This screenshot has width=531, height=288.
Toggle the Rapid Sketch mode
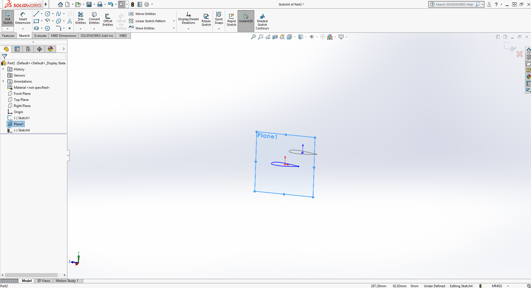coord(232,20)
